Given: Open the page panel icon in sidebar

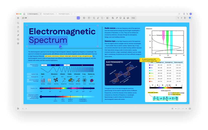Looking at the screenshot, I should (18, 27).
